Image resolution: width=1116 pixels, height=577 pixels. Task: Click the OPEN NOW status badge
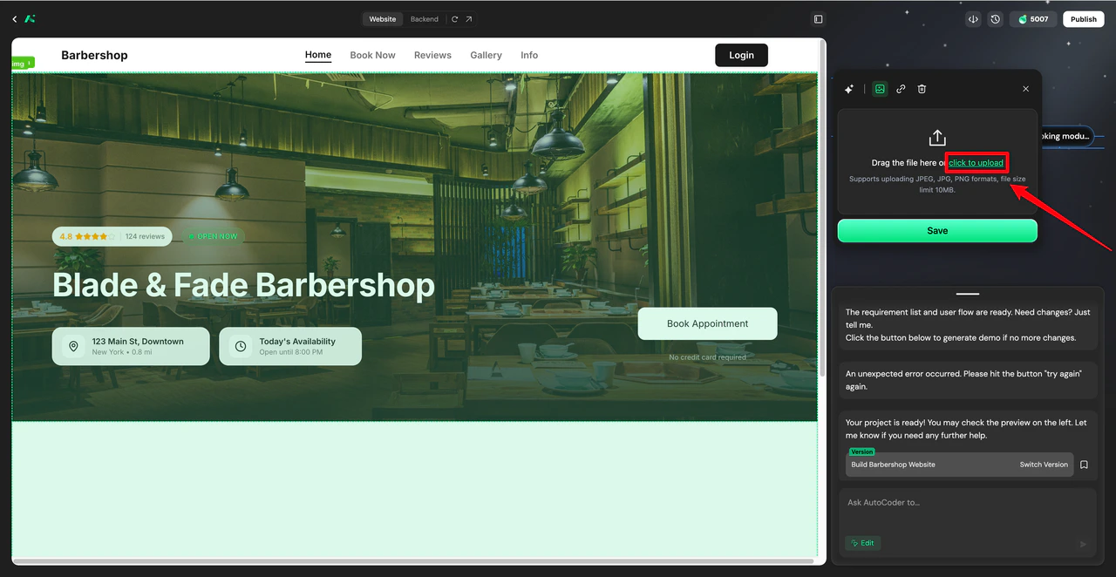pos(212,236)
